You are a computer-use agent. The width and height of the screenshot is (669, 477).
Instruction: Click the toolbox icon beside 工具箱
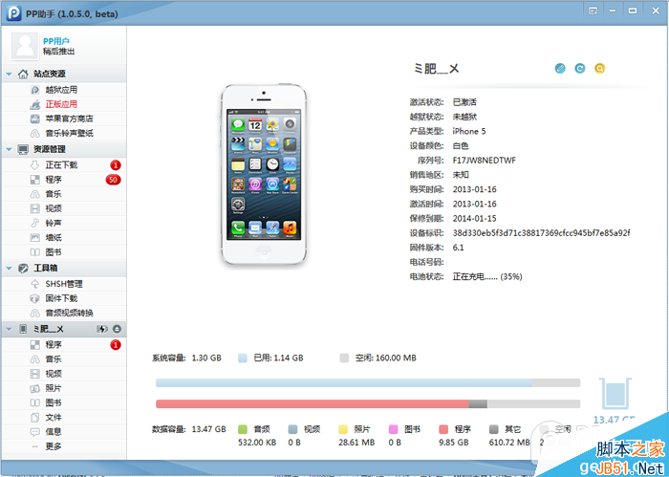23,268
